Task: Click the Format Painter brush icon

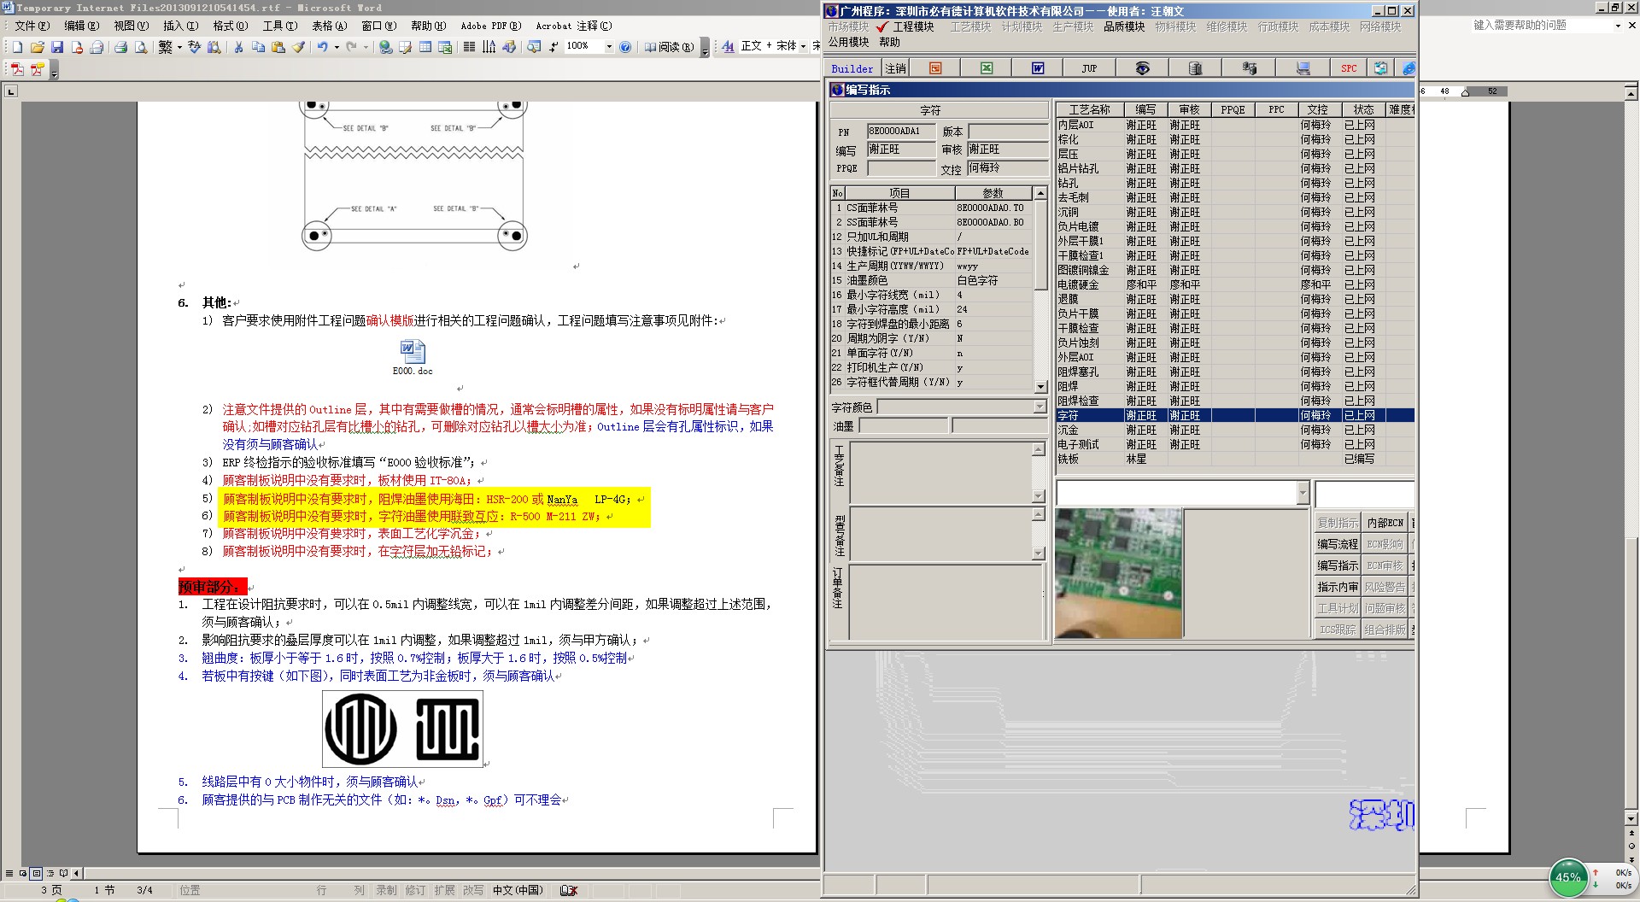Action: click(298, 47)
